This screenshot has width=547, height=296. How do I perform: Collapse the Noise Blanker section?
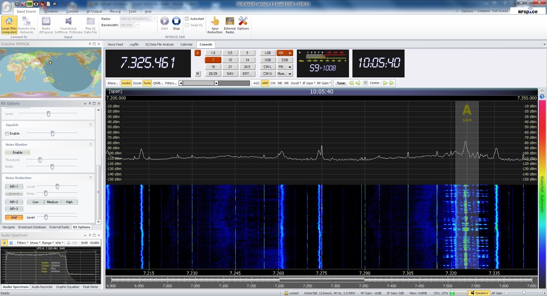click(x=91, y=144)
